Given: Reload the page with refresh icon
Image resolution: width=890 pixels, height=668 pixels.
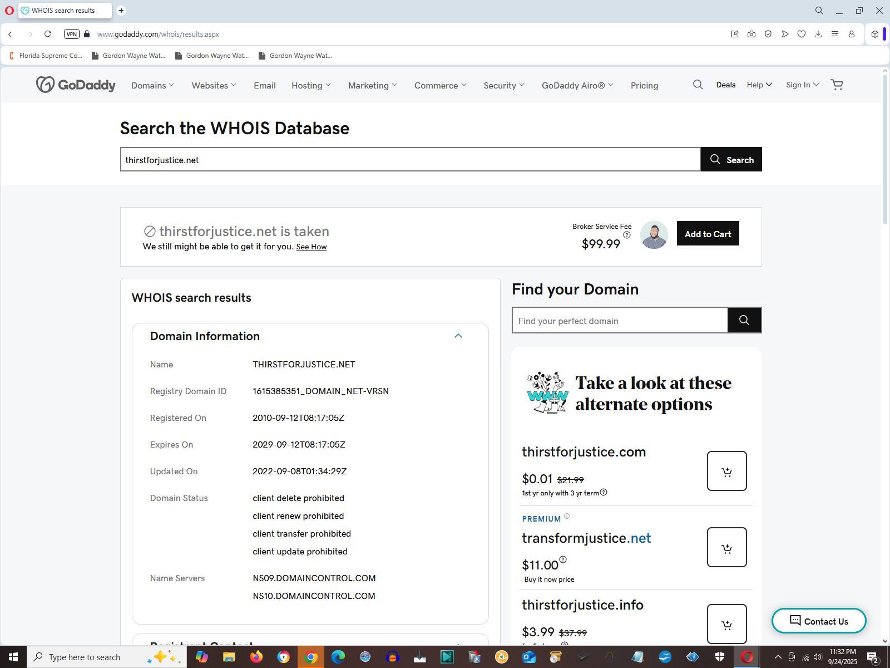Looking at the screenshot, I should 48,34.
